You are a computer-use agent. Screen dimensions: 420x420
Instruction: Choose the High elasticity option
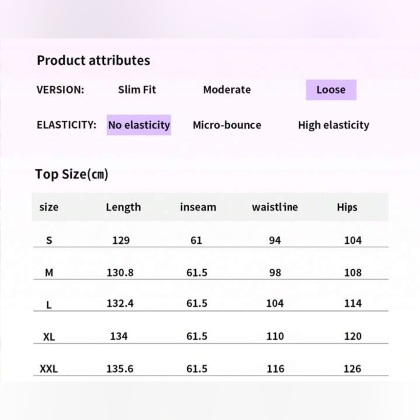(x=333, y=125)
